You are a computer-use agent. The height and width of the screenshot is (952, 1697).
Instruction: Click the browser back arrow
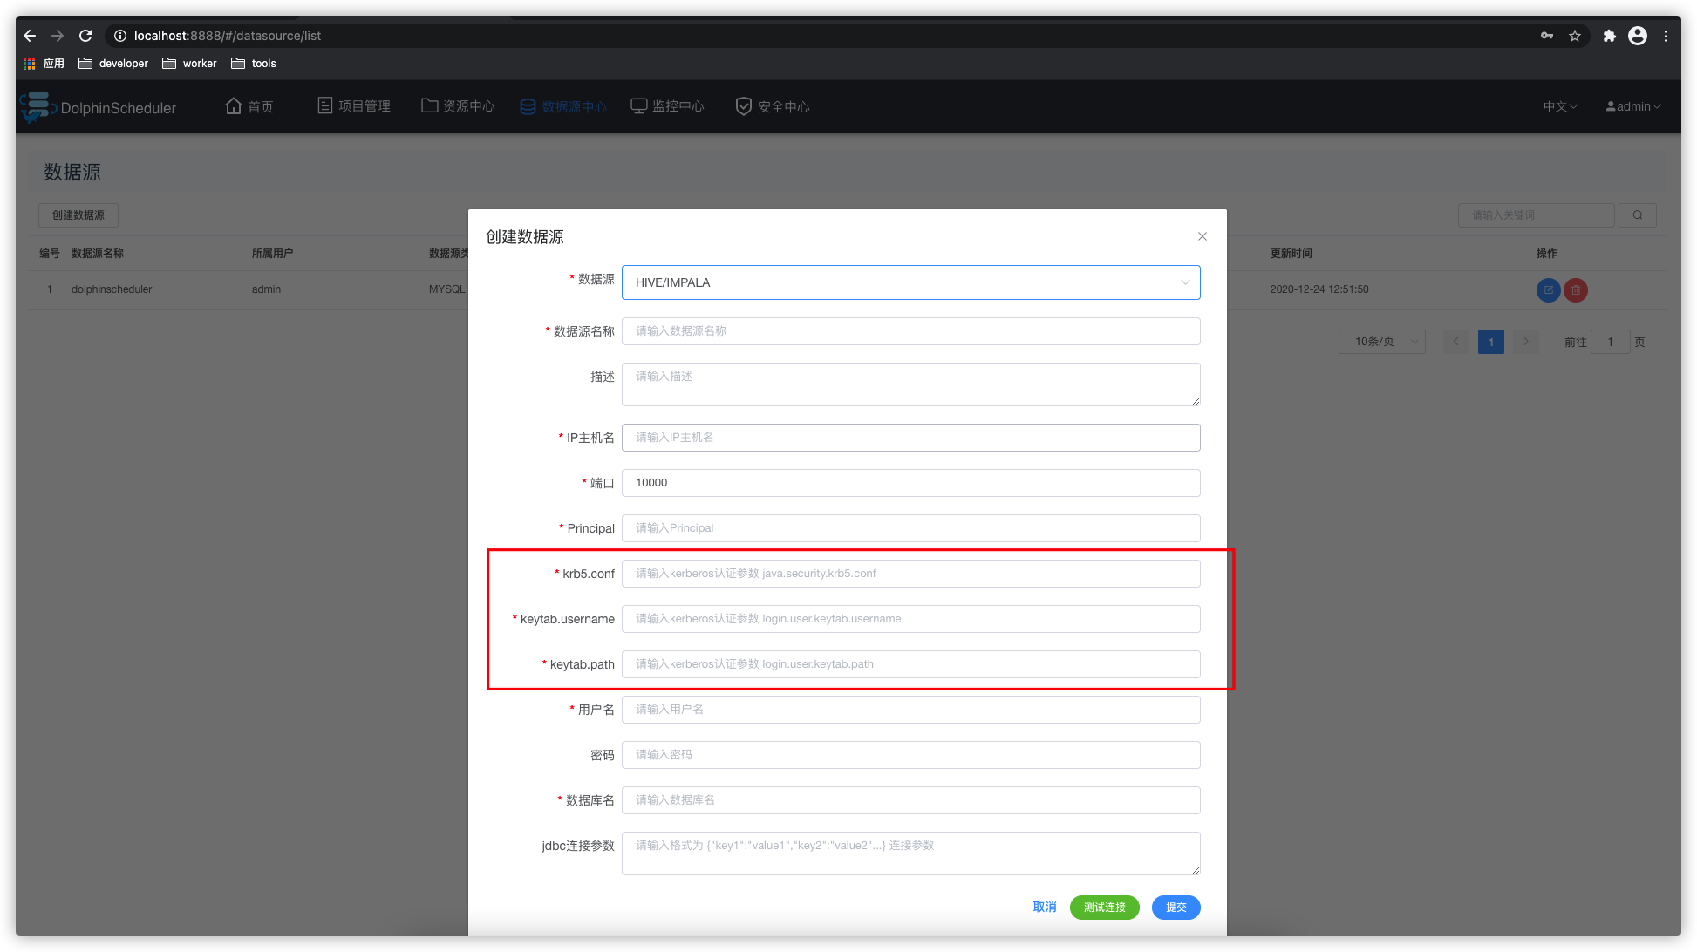[30, 36]
